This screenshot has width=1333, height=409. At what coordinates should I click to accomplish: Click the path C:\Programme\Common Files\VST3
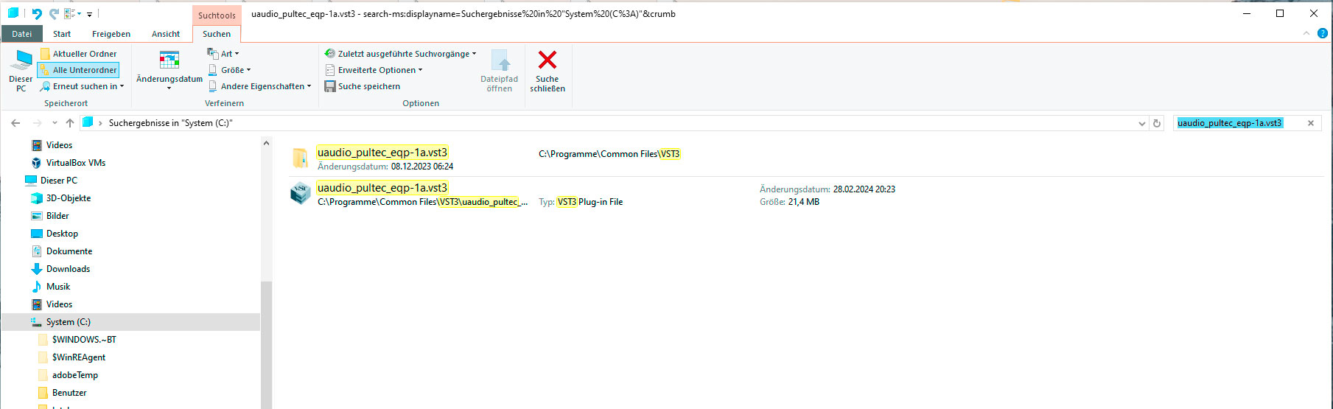point(609,154)
